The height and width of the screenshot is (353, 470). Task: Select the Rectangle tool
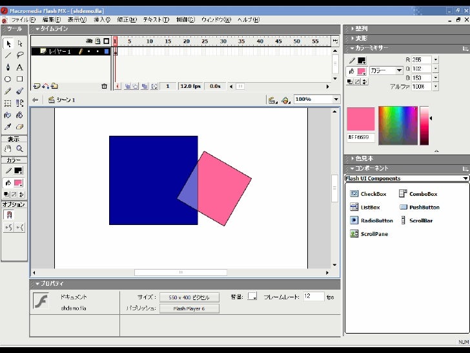pos(19,79)
